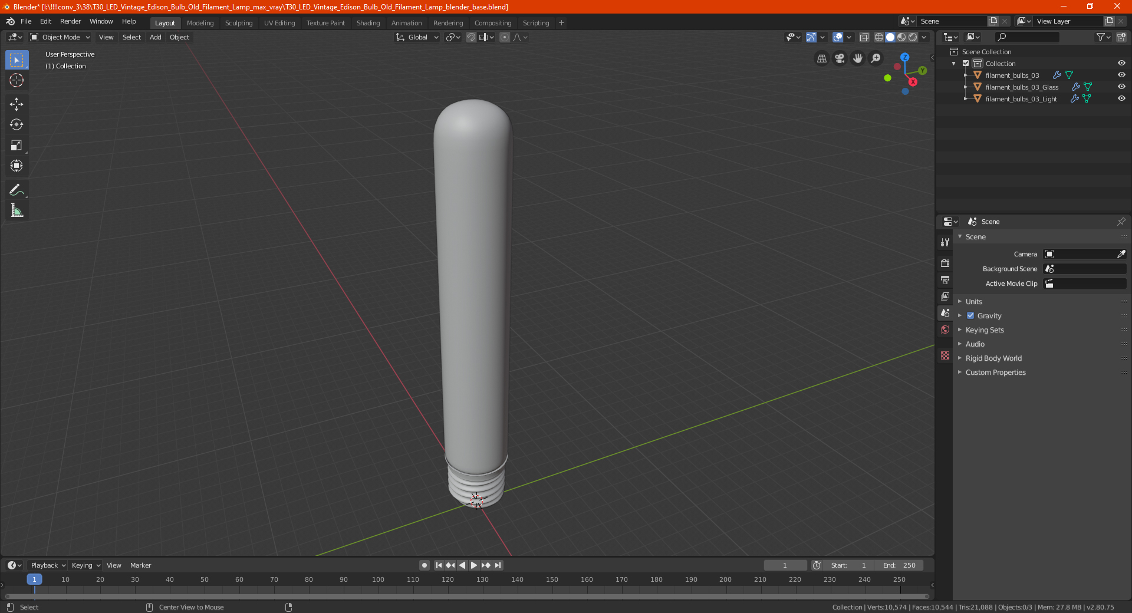Viewport: 1132px width, 613px height.
Task: Switch to wireframe viewport shading
Action: (x=879, y=37)
